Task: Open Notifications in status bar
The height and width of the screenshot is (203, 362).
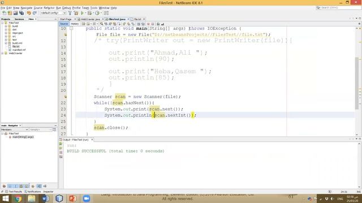Action: coord(32,192)
